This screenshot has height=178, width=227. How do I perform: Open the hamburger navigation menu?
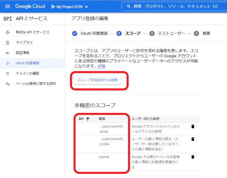[x=7, y=7]
